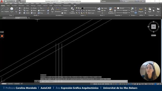162x91 pixels.
Task: Click the Undo arrow in quick access toolbar
Action: click(x=18, y=1)
